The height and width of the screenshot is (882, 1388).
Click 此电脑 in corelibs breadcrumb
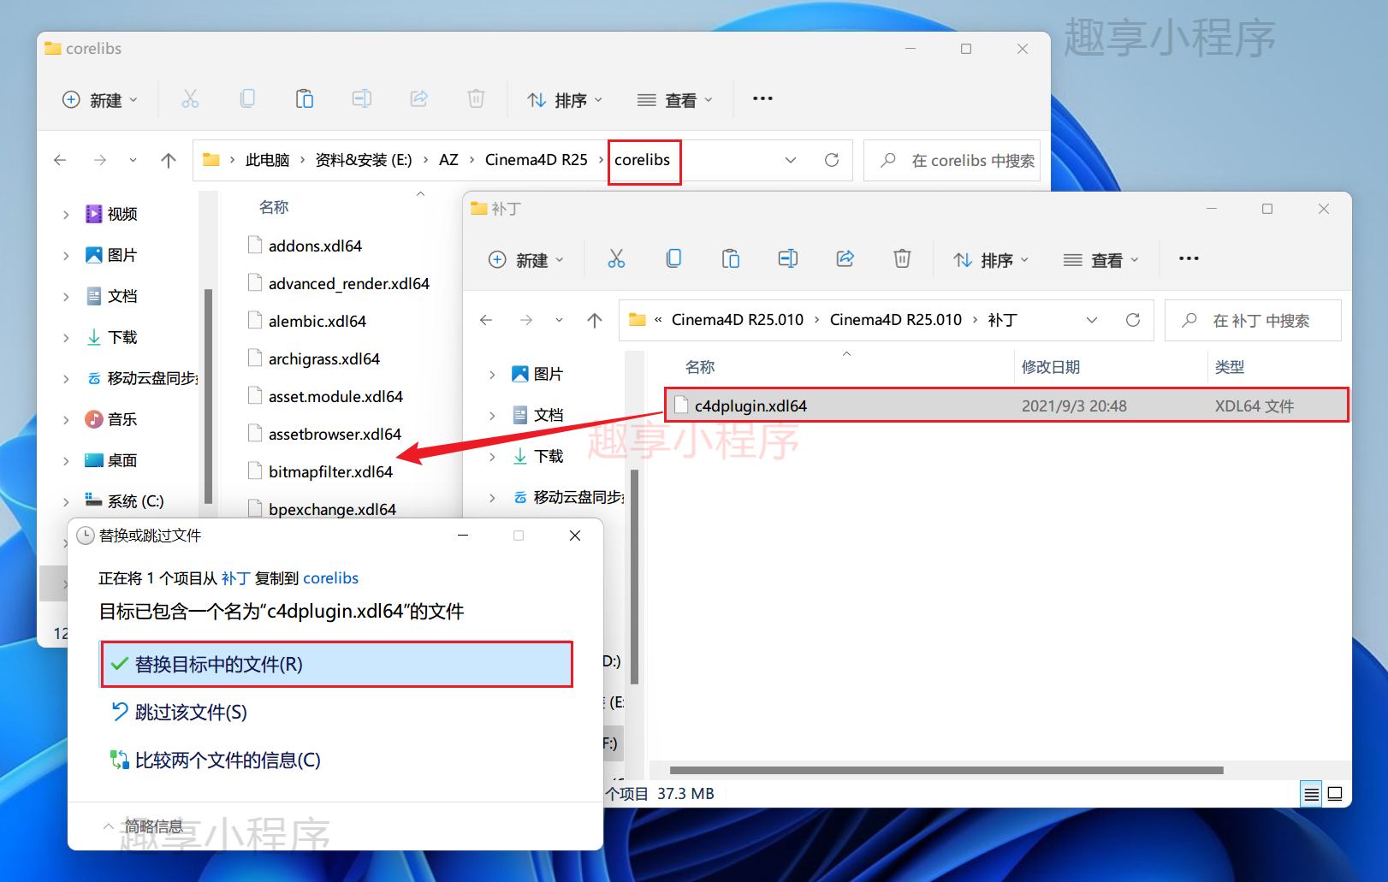point(267,160)
